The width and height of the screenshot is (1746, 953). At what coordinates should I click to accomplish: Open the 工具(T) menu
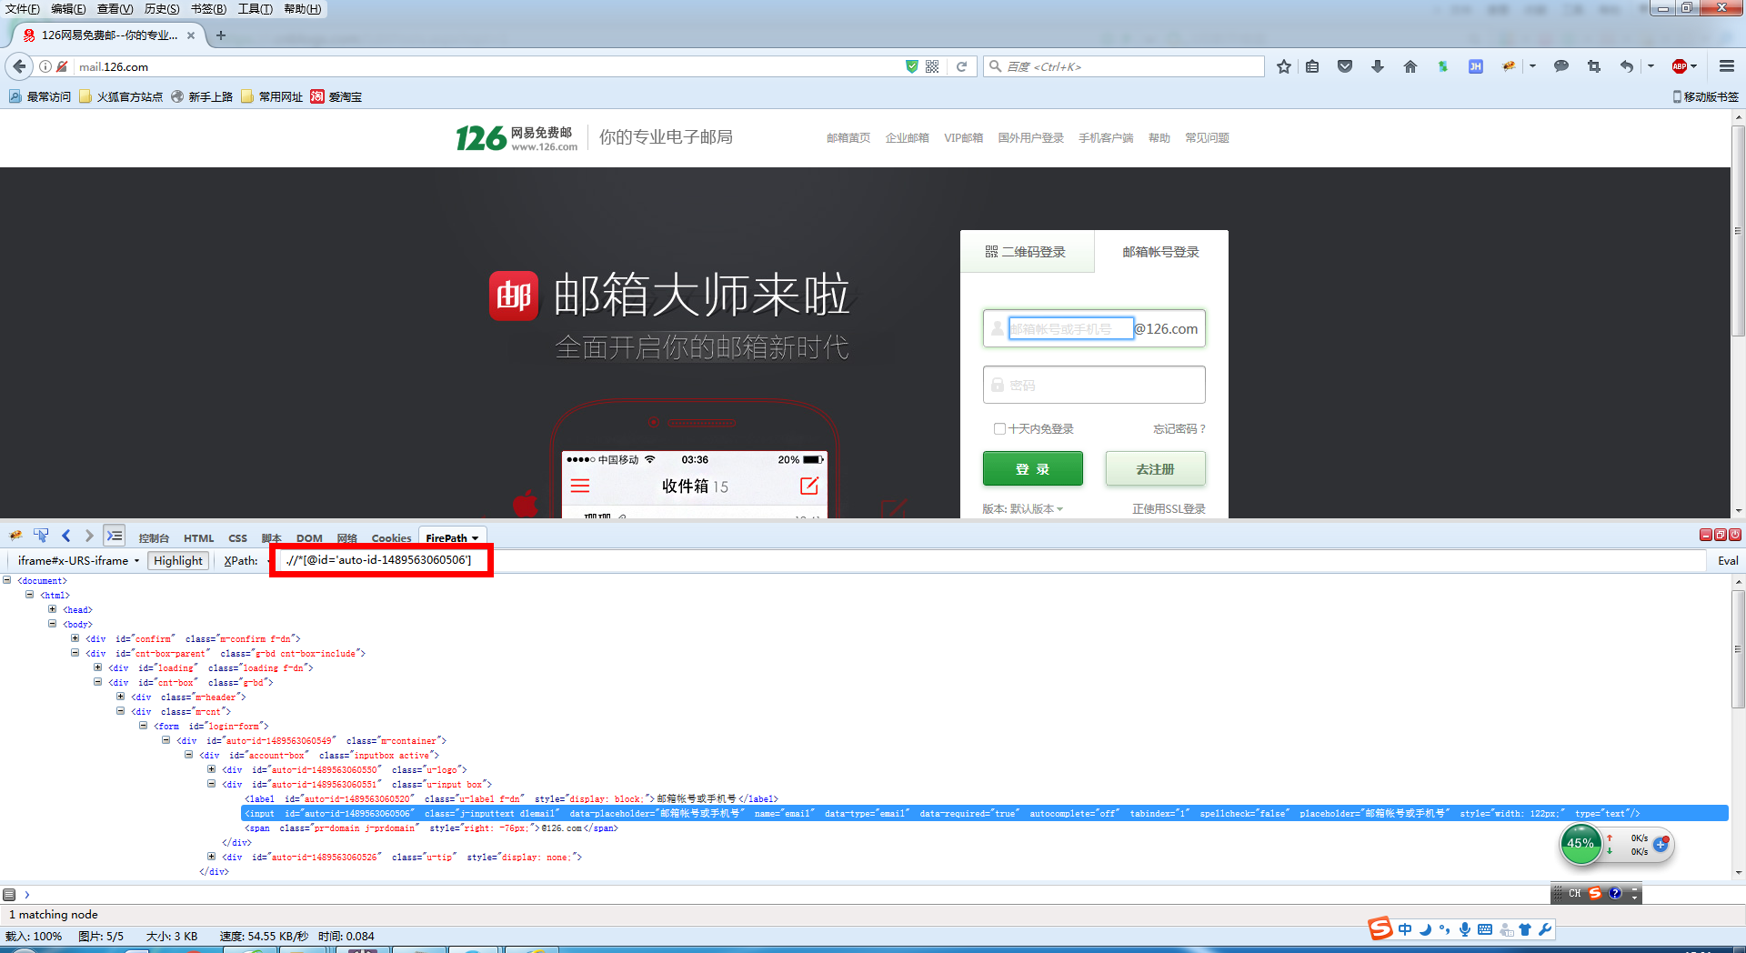click(x=255, y=9)
